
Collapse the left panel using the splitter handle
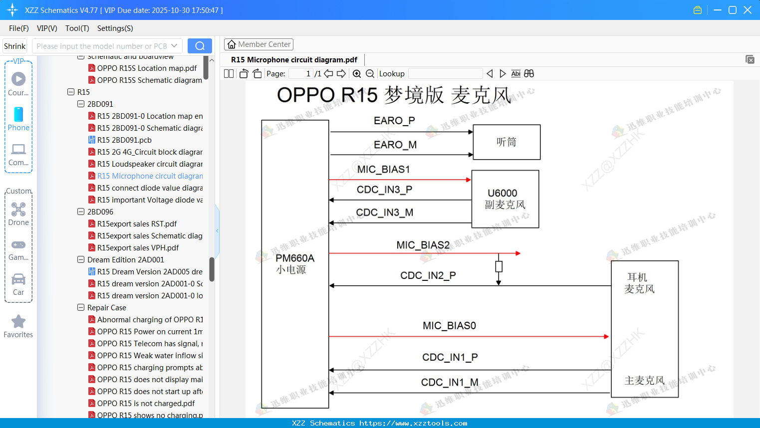point(217,230)
